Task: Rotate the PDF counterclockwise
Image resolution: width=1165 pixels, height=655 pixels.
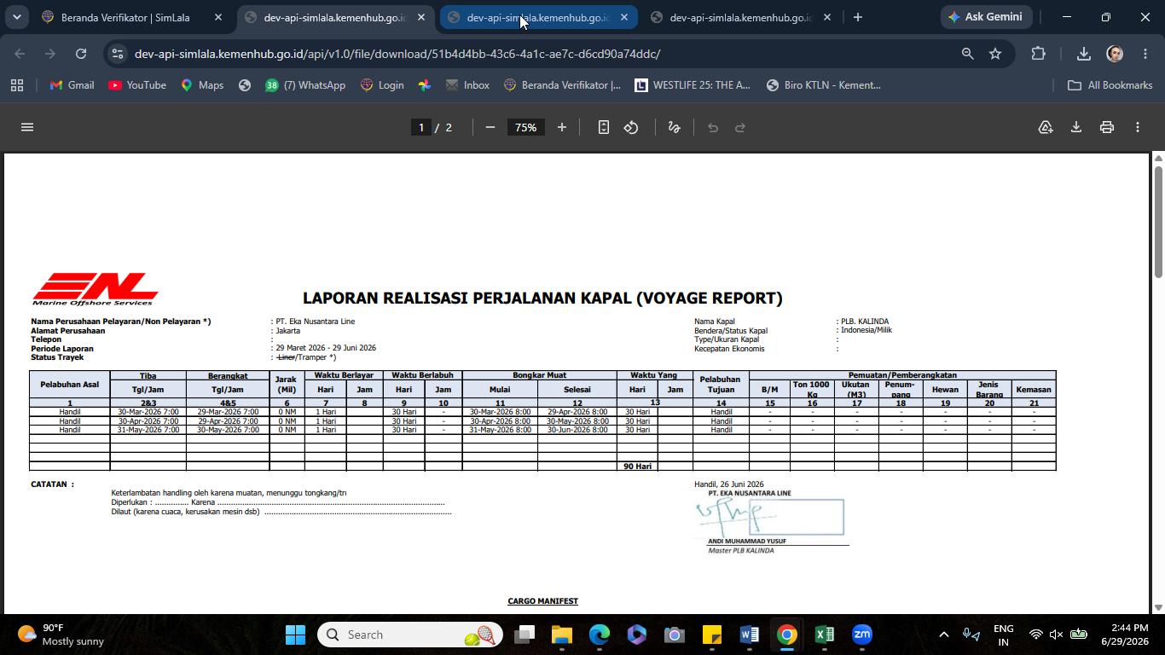Action: coord(631,127)
